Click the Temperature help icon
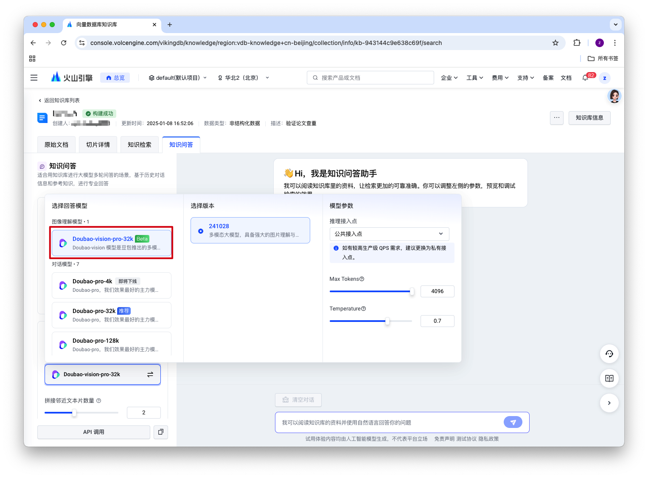Screen dimensions: 648x478 (x=363, y=309)
